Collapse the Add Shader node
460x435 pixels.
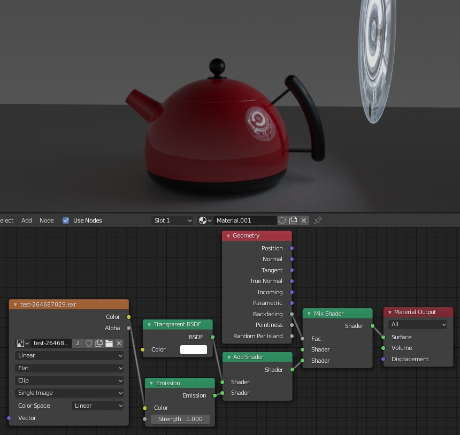click(229, 357)
